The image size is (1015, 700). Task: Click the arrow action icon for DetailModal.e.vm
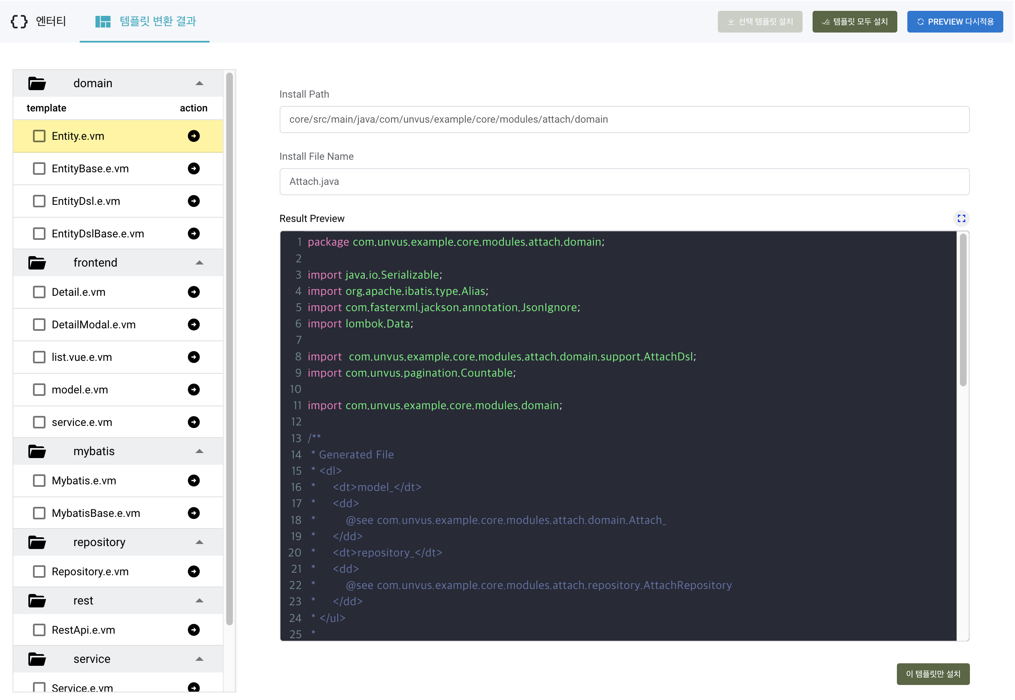click(194, 325)
